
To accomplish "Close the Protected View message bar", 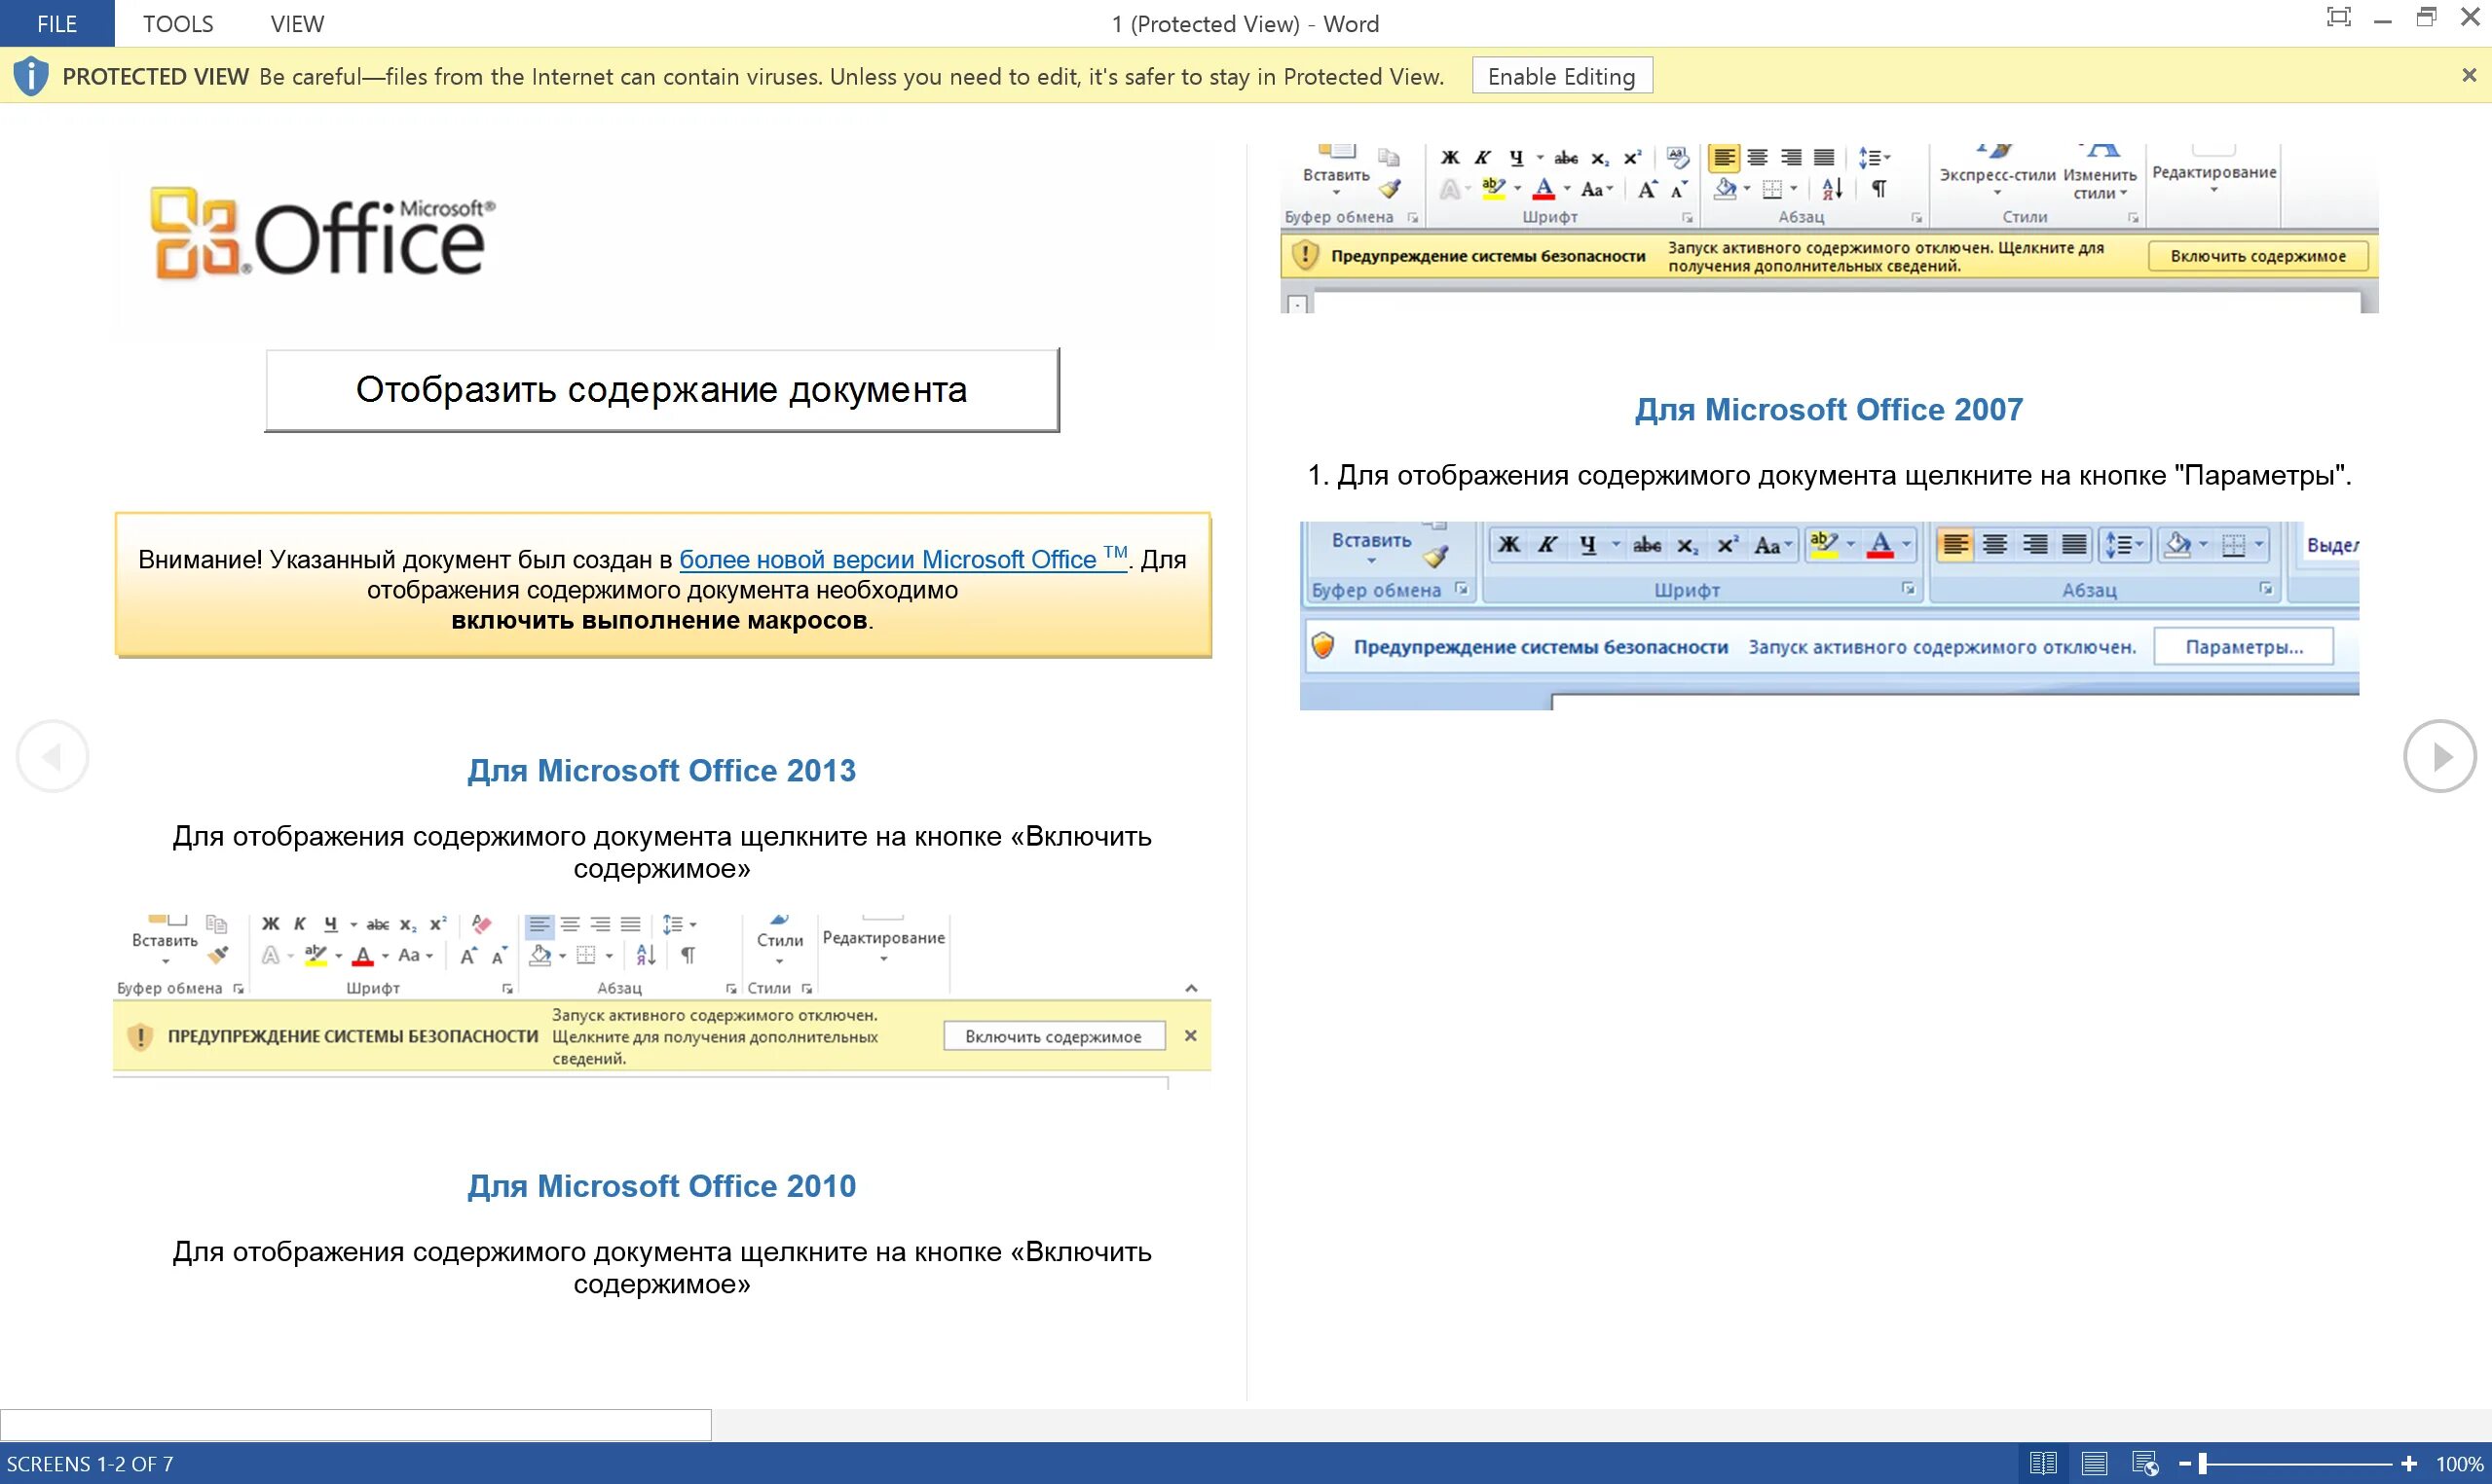I will click(x=2469, y=75).
